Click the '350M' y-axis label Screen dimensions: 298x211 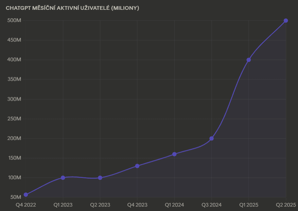tap(14, 79)
